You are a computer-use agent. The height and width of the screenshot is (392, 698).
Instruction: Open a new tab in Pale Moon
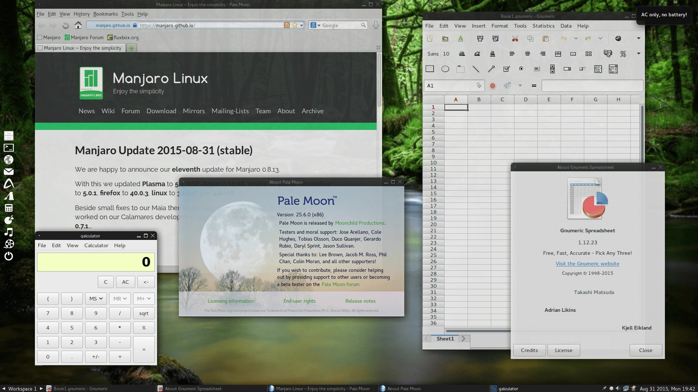point(132,48)
